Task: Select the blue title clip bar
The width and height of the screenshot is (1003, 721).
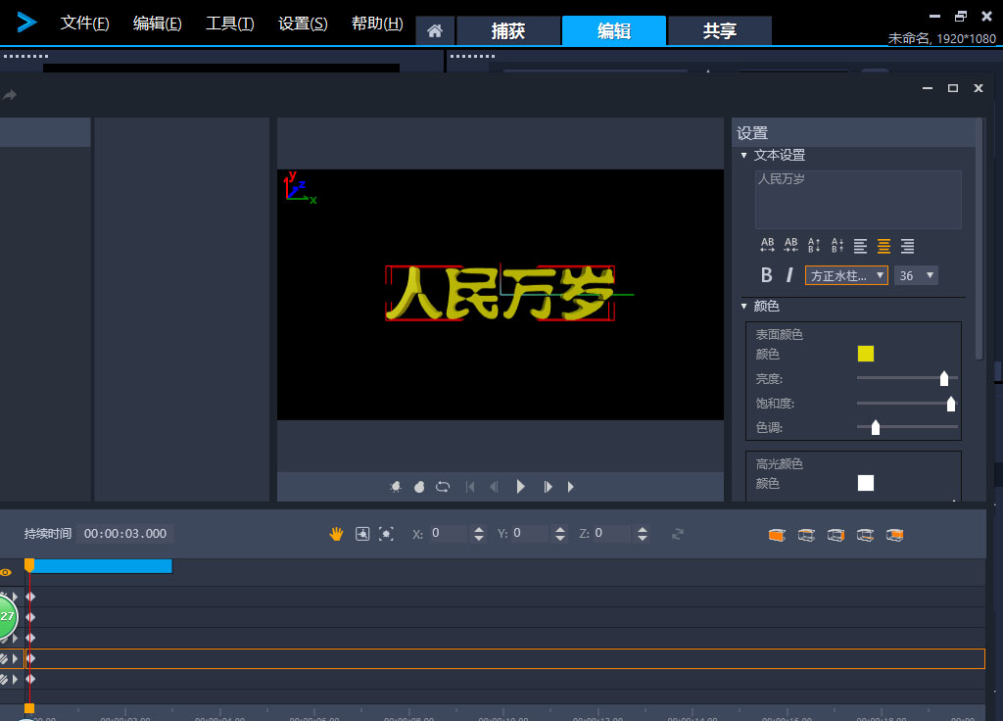Action: click(102, 566)
